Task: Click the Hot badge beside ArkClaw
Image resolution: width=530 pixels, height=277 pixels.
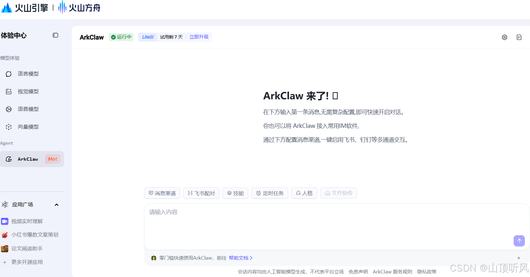Action: [x=53, y=159]
